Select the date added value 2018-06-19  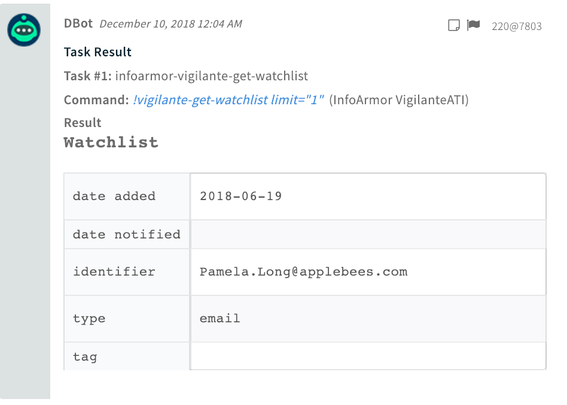241,197
